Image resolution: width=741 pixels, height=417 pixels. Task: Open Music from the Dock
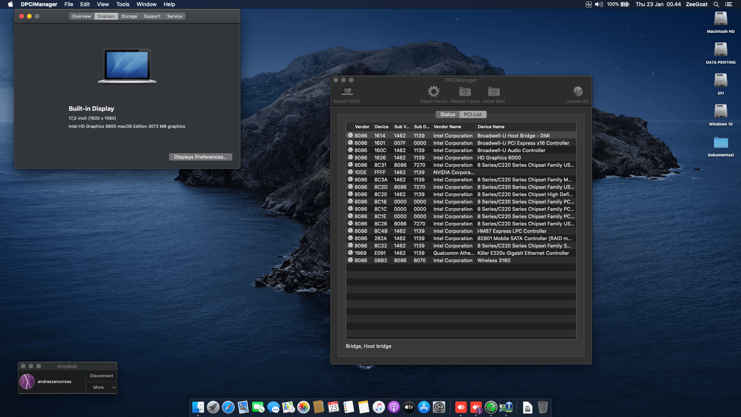[379, 407]
